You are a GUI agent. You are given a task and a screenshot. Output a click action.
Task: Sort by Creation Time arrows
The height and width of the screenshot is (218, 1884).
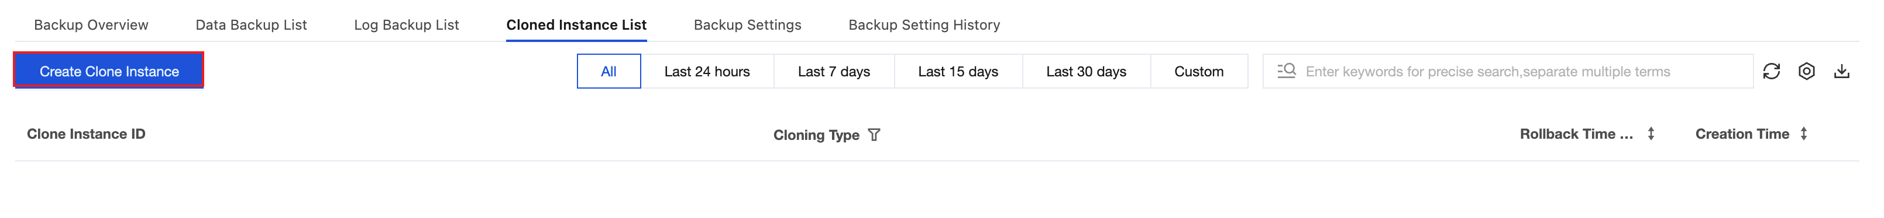pos(1803,134)
